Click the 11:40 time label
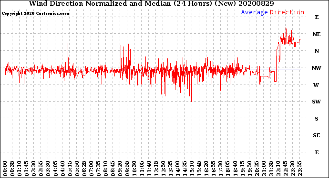Image resolution: width=329 pixels, height=178 pixels. pos(149,169)
